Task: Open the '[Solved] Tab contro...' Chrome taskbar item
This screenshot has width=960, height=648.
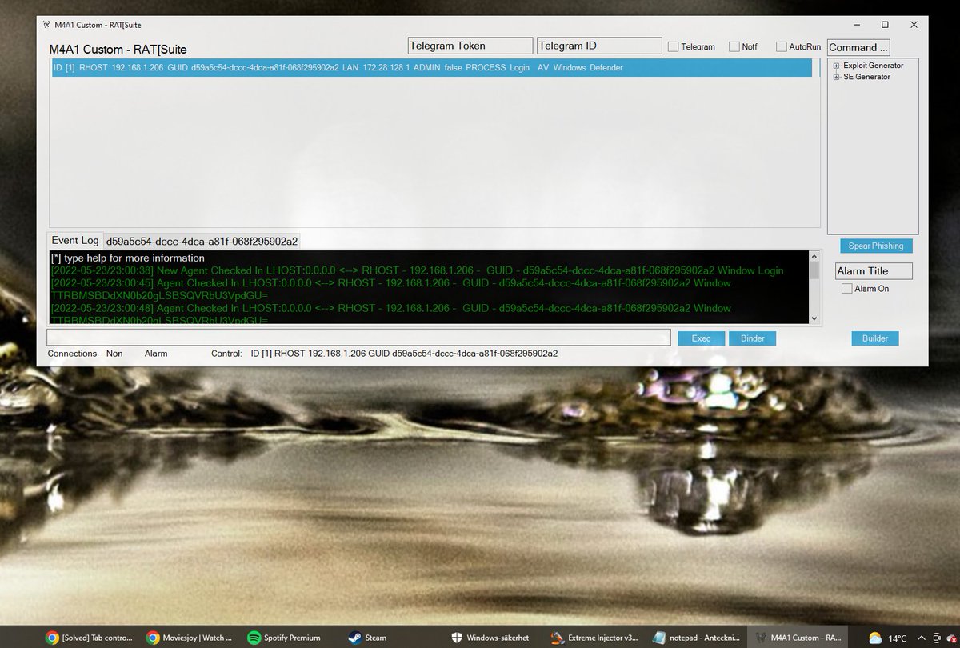Action: click(90, 638)
